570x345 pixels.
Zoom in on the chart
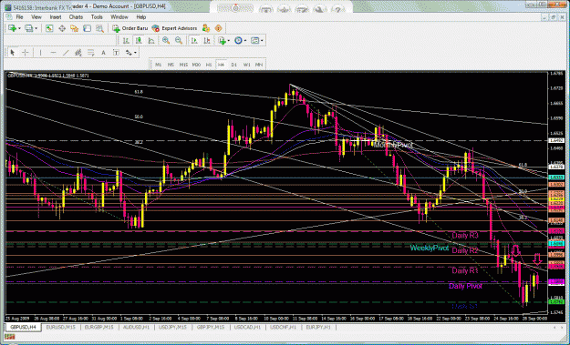166,41
